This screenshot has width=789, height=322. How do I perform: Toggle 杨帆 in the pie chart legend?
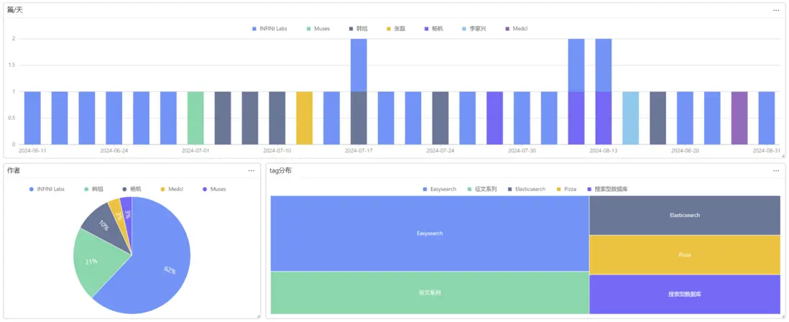pos(131,189)
